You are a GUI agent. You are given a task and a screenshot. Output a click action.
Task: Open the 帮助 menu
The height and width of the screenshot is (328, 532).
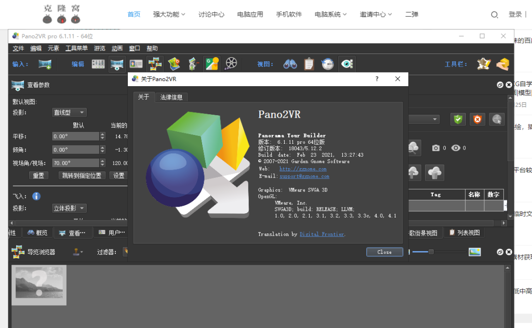pos(152,48)
